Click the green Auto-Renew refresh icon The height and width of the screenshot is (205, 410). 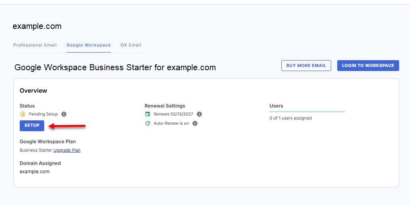(148, 124)
